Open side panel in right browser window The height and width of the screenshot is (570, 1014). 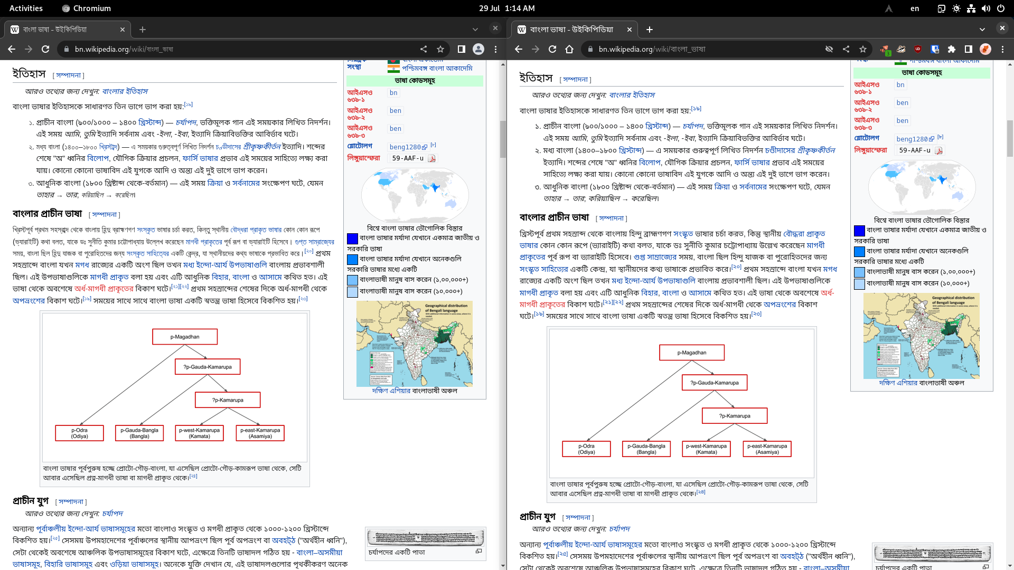pos(969,49)
